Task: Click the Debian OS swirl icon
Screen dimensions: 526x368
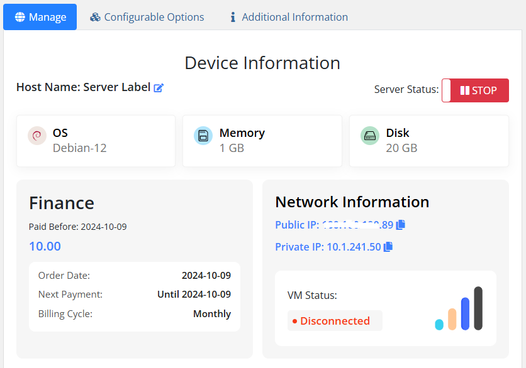Action: (x=37, y=136)
